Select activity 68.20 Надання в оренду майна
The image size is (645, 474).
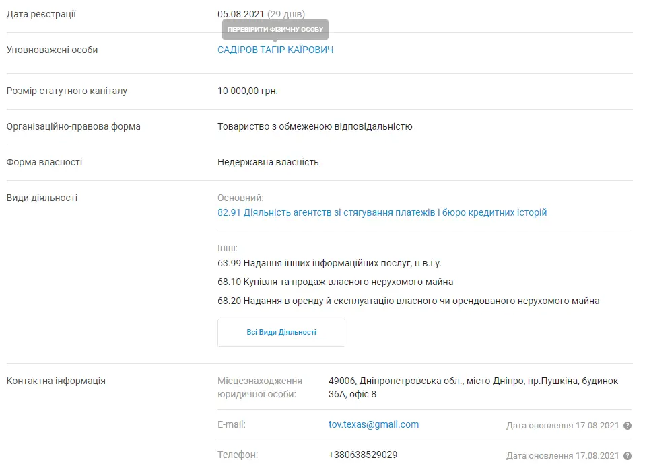pos(408,301)
